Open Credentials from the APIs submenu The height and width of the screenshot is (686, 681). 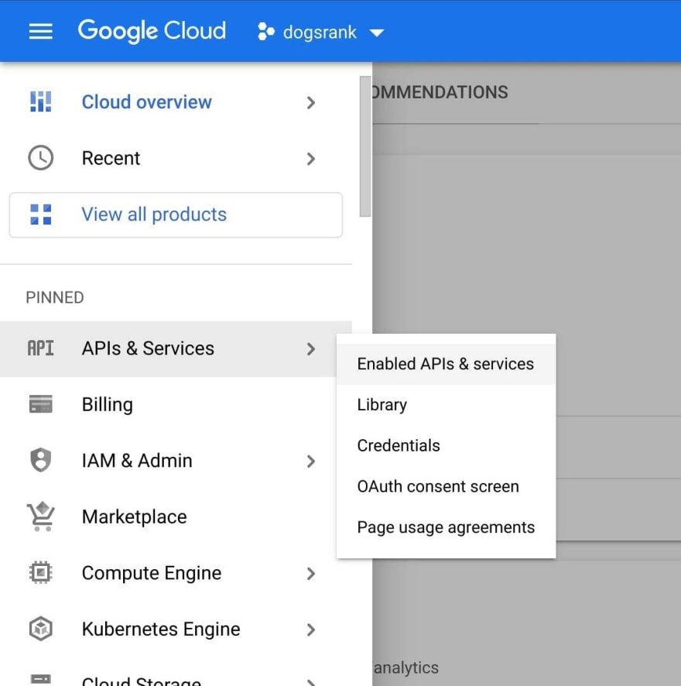tap(446, 445)
